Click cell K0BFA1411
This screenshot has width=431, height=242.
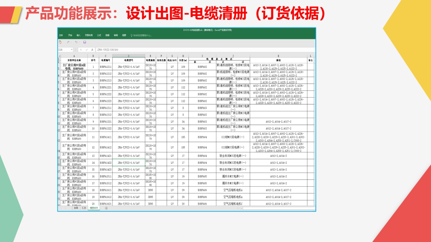point(106,137)
